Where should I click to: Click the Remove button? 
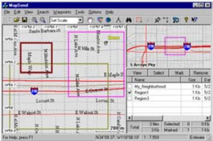tap(200, 73)
